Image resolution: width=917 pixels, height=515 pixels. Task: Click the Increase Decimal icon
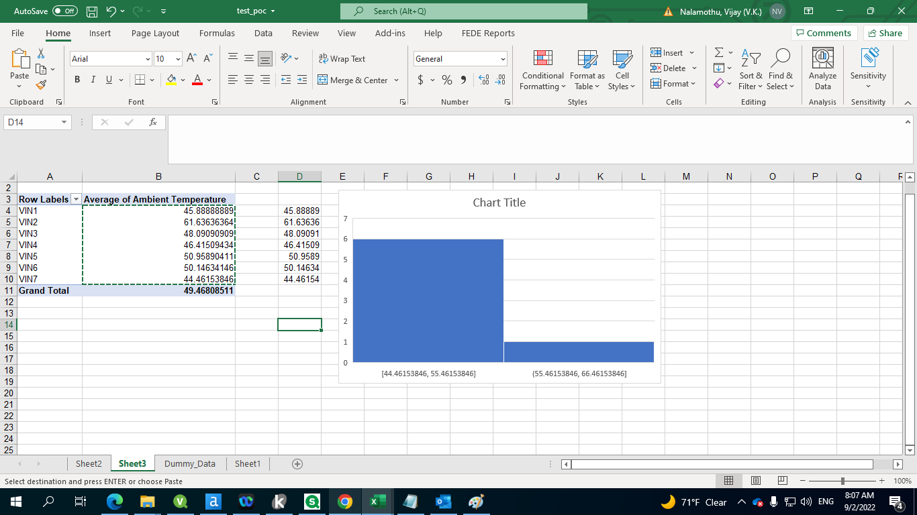pyautogui.click(x=483, y=80)
